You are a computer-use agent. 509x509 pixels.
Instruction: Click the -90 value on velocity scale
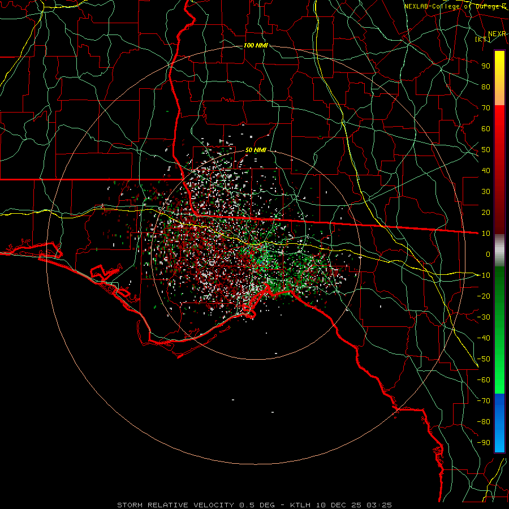[x=484, y=443]
